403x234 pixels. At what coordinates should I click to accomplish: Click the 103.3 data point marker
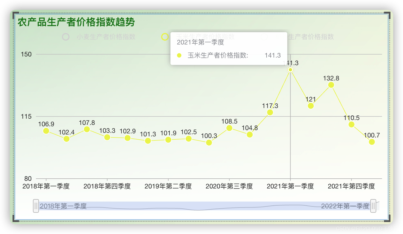click(x=107, y=137)
